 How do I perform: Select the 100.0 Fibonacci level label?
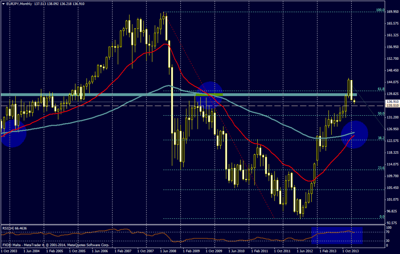(x=380, y=10)
